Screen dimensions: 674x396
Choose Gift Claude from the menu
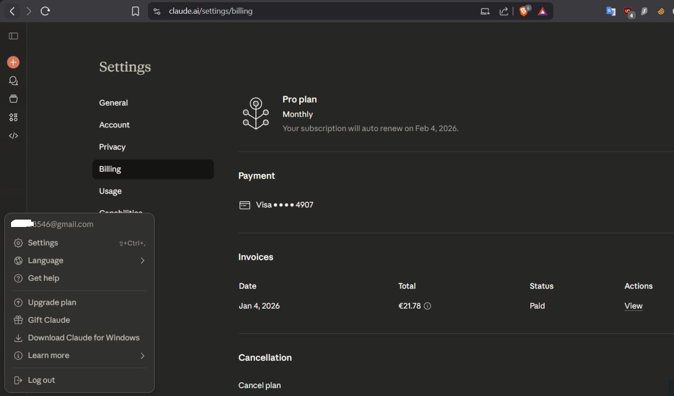tap(80, 320)
